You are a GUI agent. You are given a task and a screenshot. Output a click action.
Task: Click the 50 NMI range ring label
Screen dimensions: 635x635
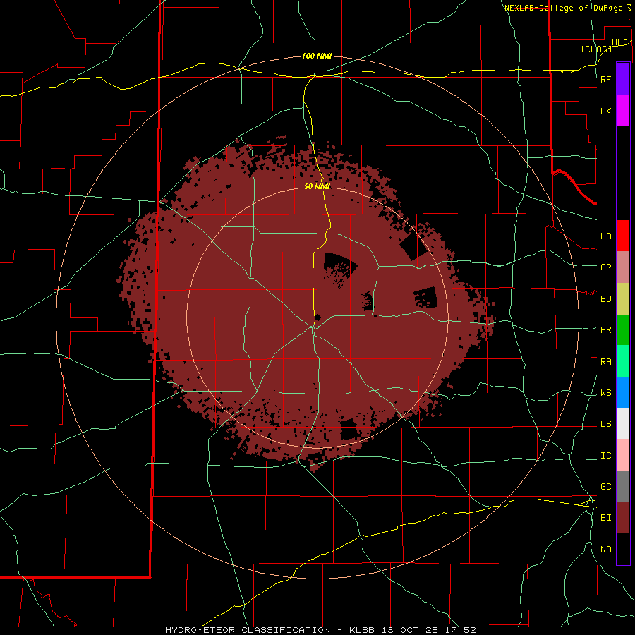pyautogui.click(x=317, y=186)
